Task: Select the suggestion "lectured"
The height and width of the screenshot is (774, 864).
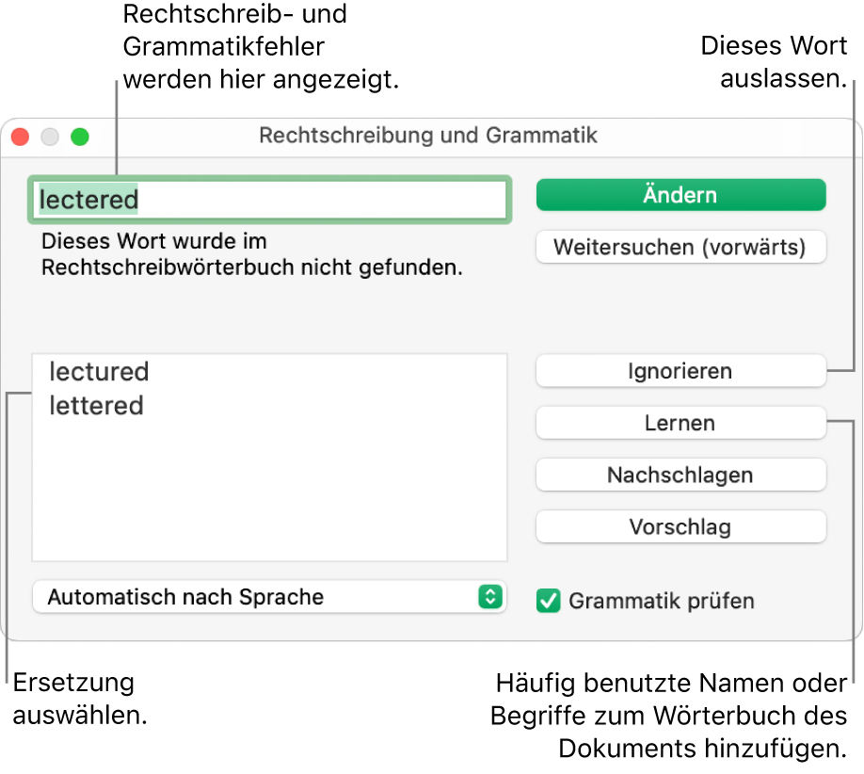Action: click(x=100, y=372)
